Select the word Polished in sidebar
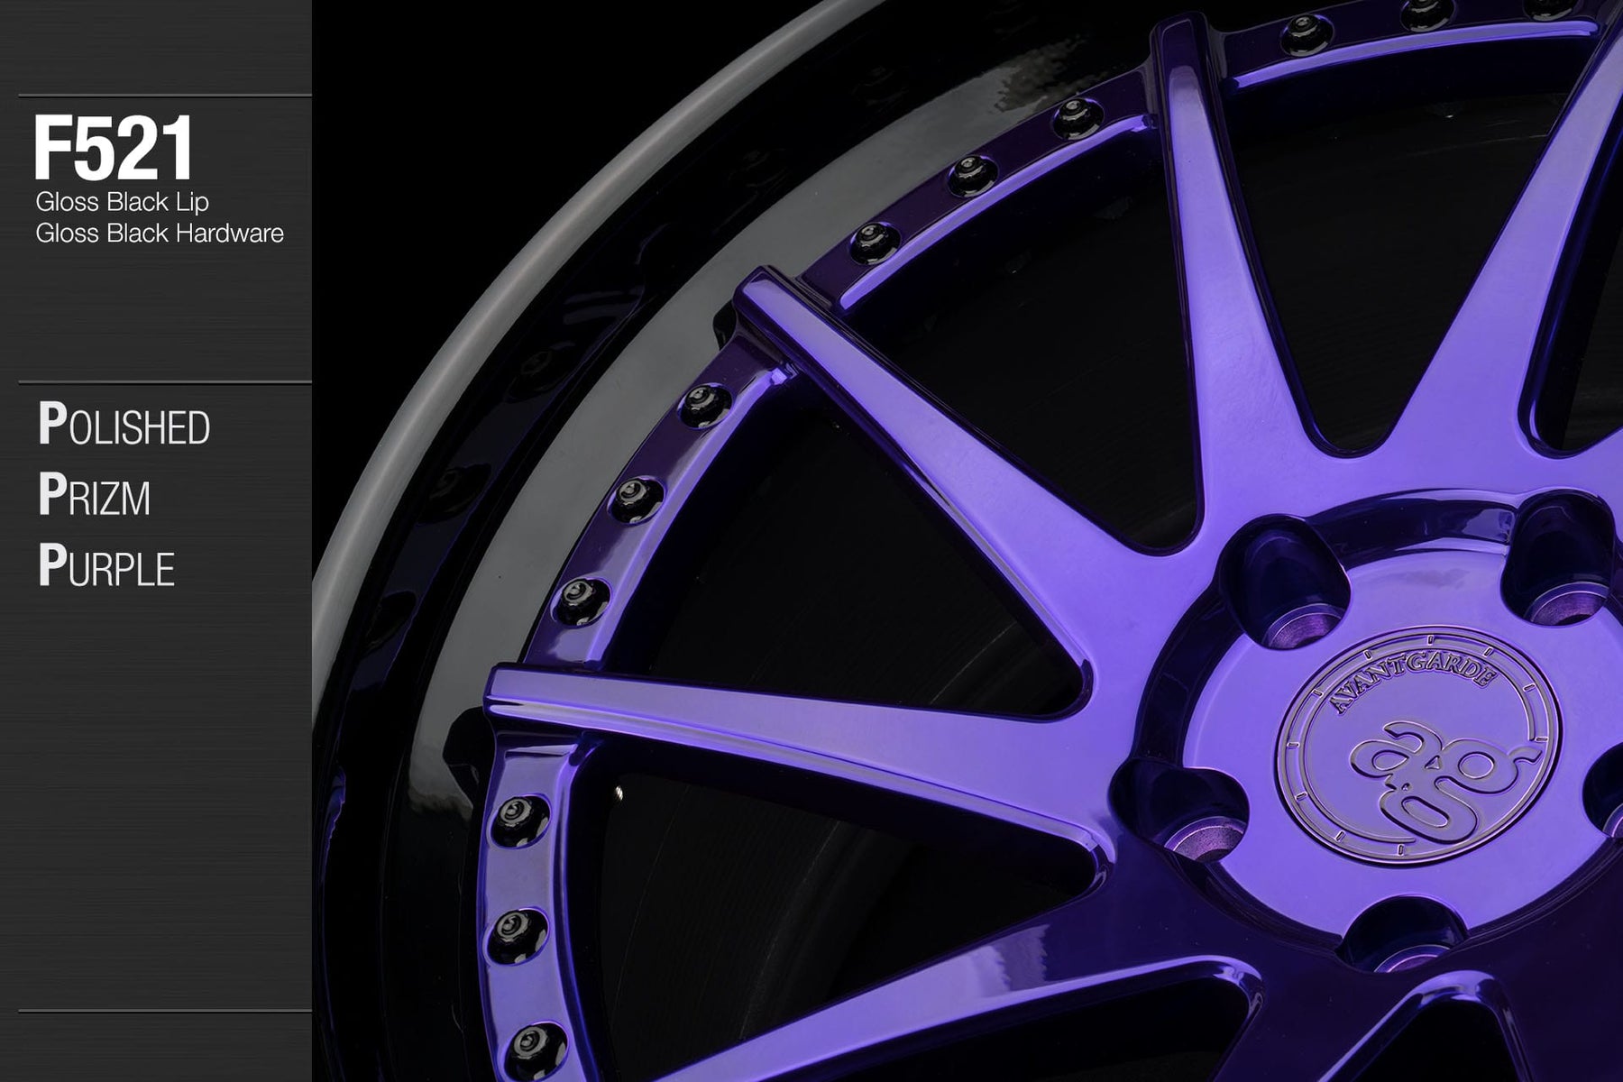 point(124,426)
